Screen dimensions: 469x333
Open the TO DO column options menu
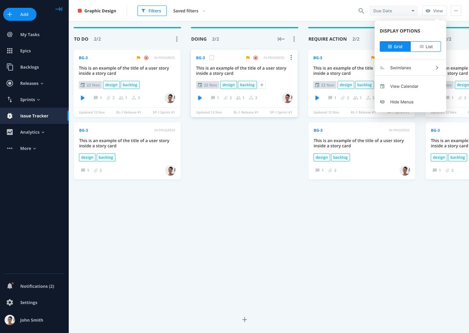(x=177, y=39)
